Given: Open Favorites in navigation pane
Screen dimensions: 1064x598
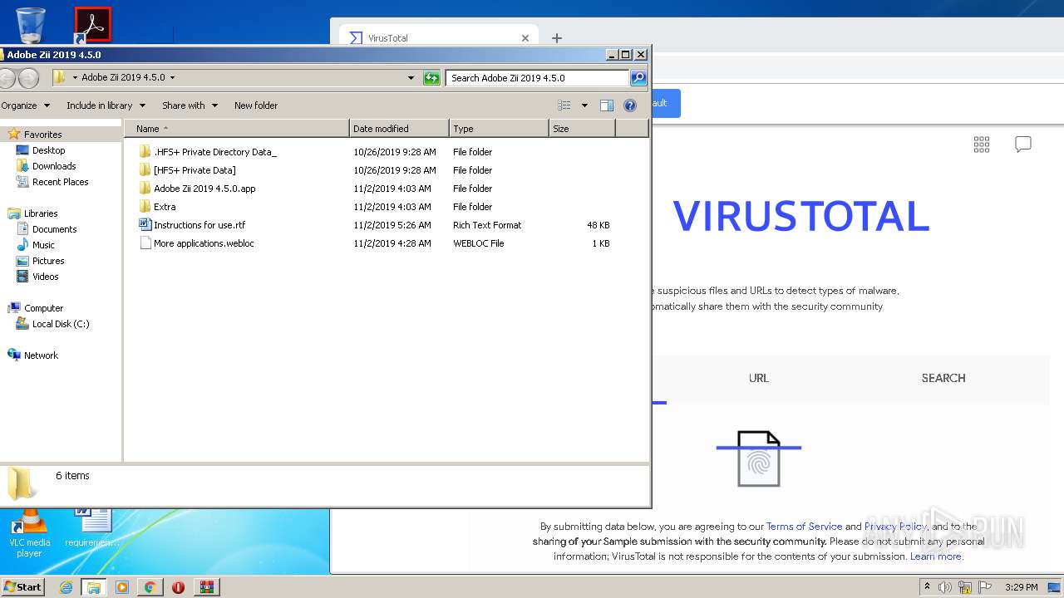Looking at the screenshot, I should (x=42, y=135).
